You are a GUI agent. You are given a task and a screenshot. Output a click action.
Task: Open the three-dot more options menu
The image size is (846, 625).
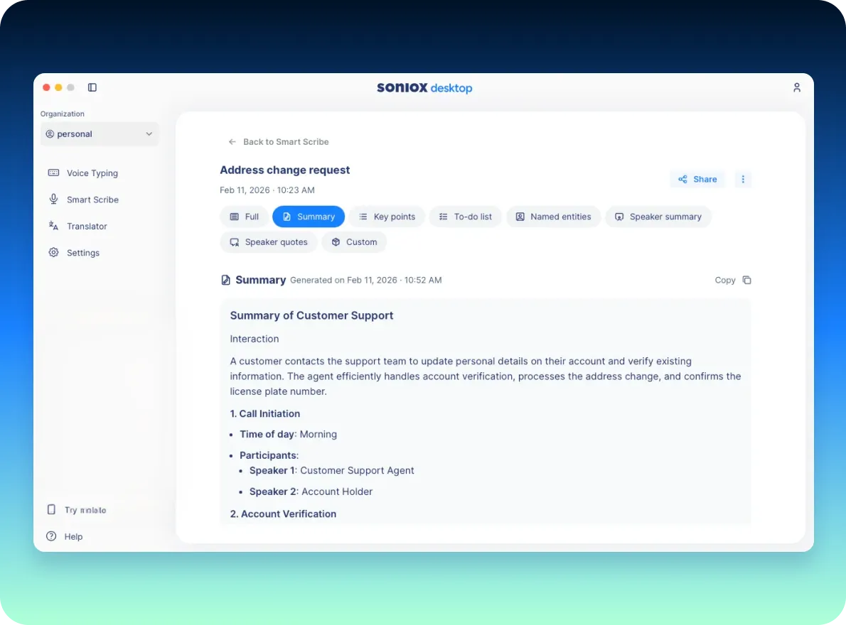(x=743, y=179)
